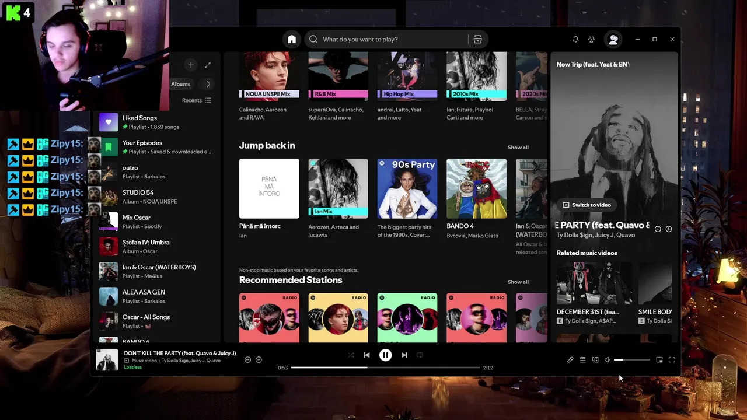Open Your Episodes in library
This screenshot has width=747, height=420.
[x=156, y=147]
